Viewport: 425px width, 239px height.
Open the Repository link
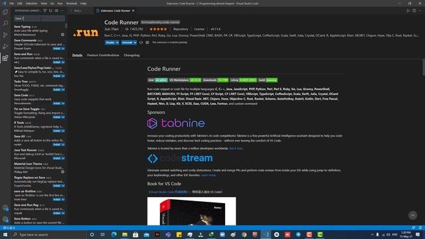[181, 29]
